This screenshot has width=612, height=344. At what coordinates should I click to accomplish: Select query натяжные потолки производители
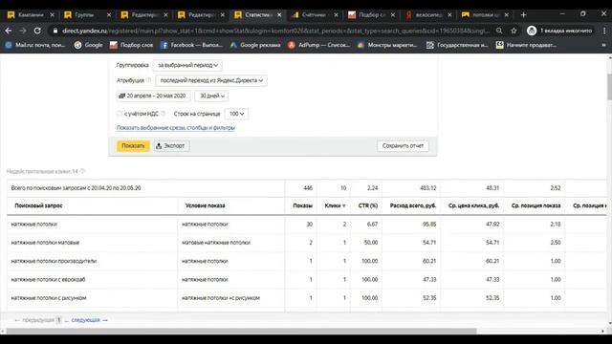[x=54, y=261]
